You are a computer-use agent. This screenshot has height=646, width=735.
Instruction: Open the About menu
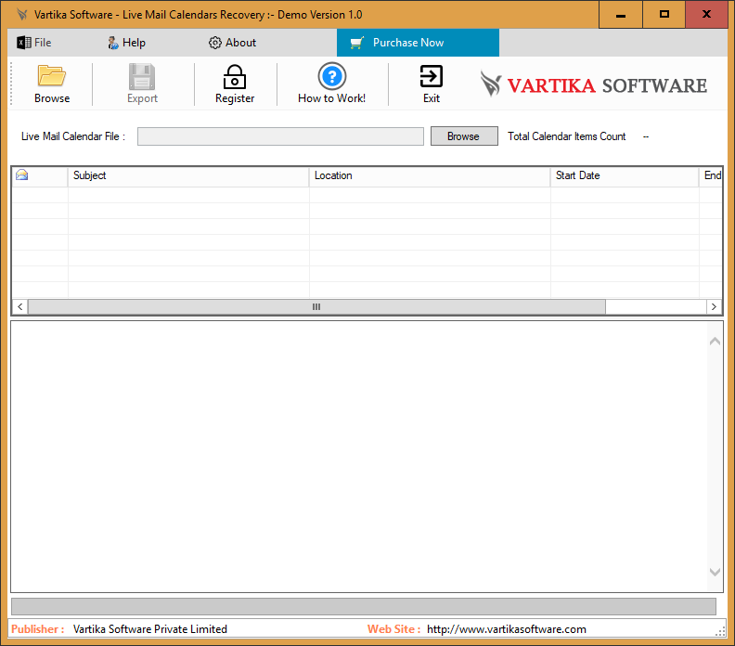tap(233, 43)
